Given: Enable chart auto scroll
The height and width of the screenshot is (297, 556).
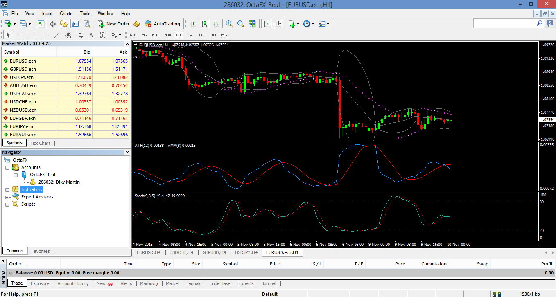Looking at the screenshot, I should coord(266,23).
